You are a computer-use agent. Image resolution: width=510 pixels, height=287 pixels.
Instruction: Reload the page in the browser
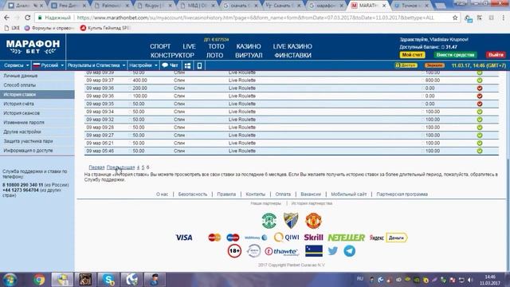tap(28, 18)
